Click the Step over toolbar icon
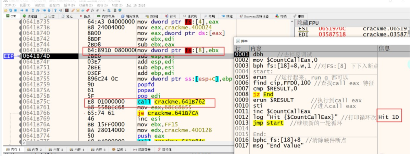Viewport: 411px width, 156px height. click(x=38, y=10)
